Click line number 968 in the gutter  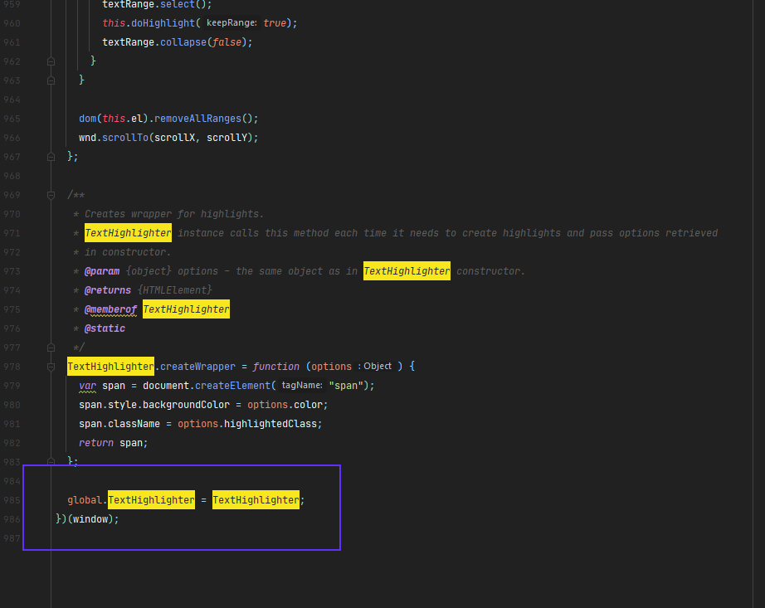12,176
